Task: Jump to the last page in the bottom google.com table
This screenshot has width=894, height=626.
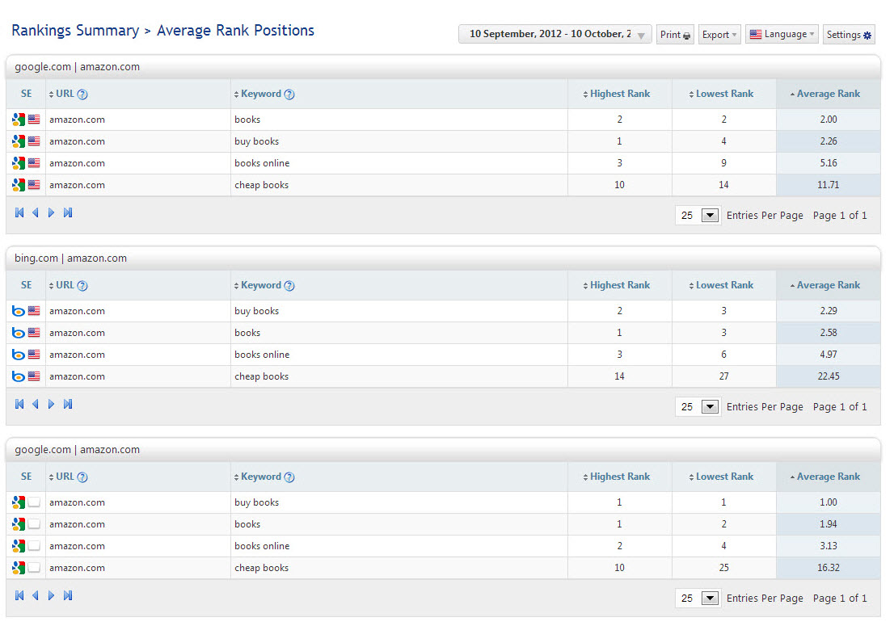Action: click(x=68, y=595)
